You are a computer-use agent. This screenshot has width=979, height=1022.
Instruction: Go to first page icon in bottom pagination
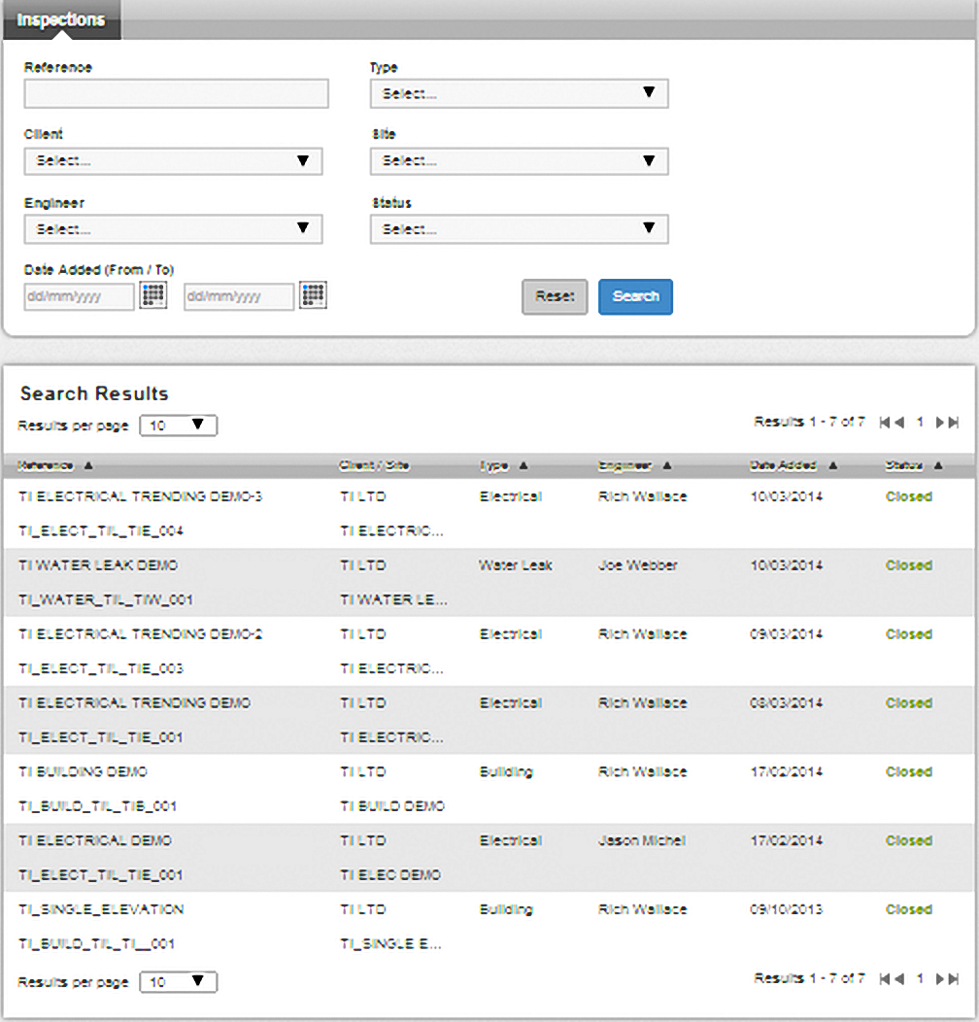[x=884, y=978]
